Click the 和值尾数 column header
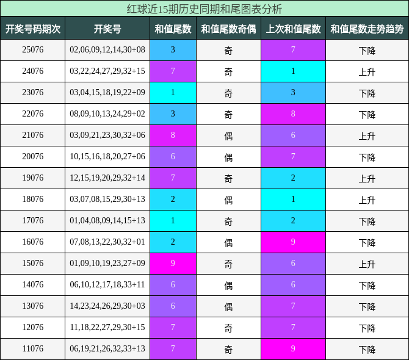The height and width of the screenshot is (360, 409). 173,29
